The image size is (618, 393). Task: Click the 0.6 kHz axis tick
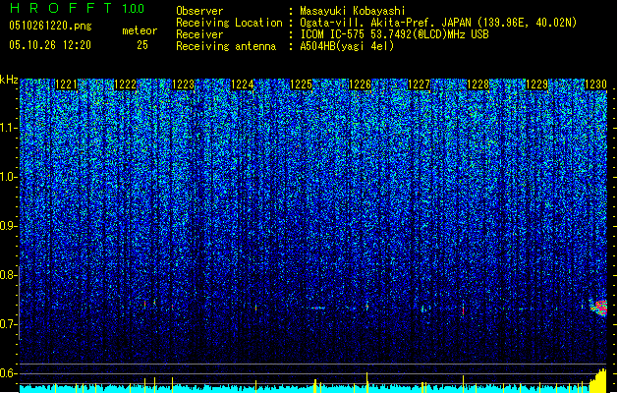coord(9,373)
